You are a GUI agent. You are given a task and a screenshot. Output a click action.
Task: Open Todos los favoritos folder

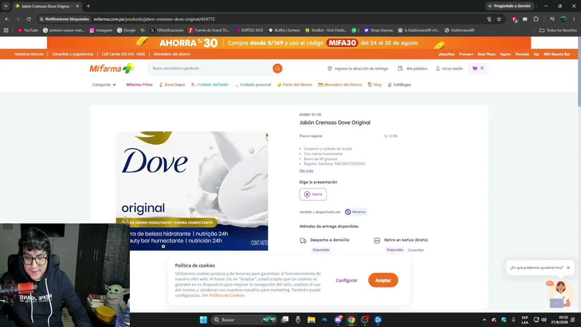click(558, 30)
